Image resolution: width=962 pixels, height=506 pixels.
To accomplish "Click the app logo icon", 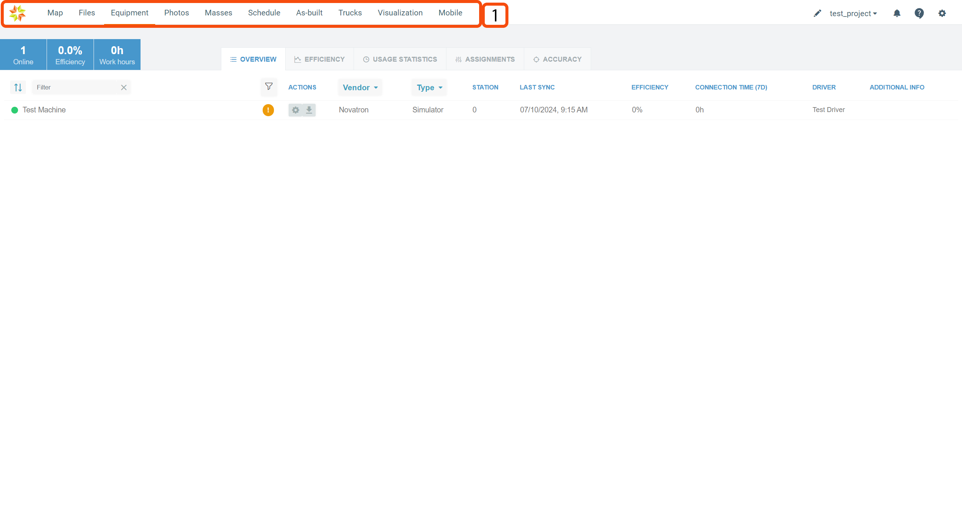I will [17, 13].
